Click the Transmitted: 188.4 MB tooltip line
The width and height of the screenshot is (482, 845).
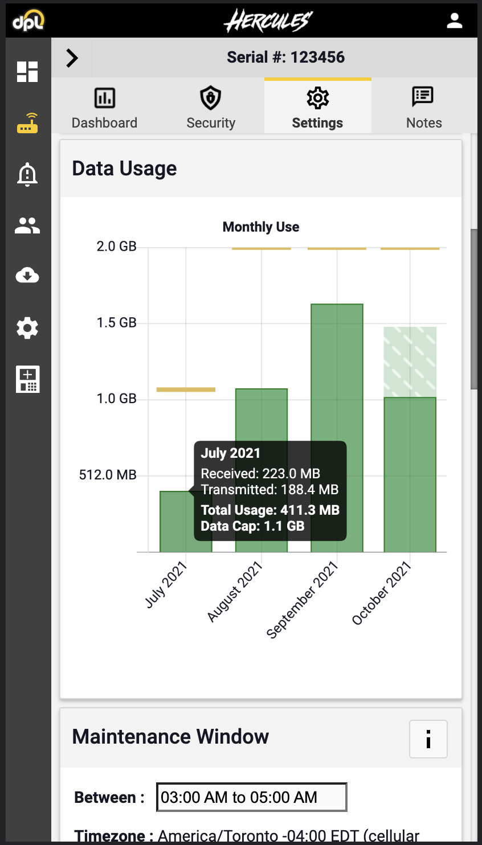pyautogui.click(x=269, y=490)
